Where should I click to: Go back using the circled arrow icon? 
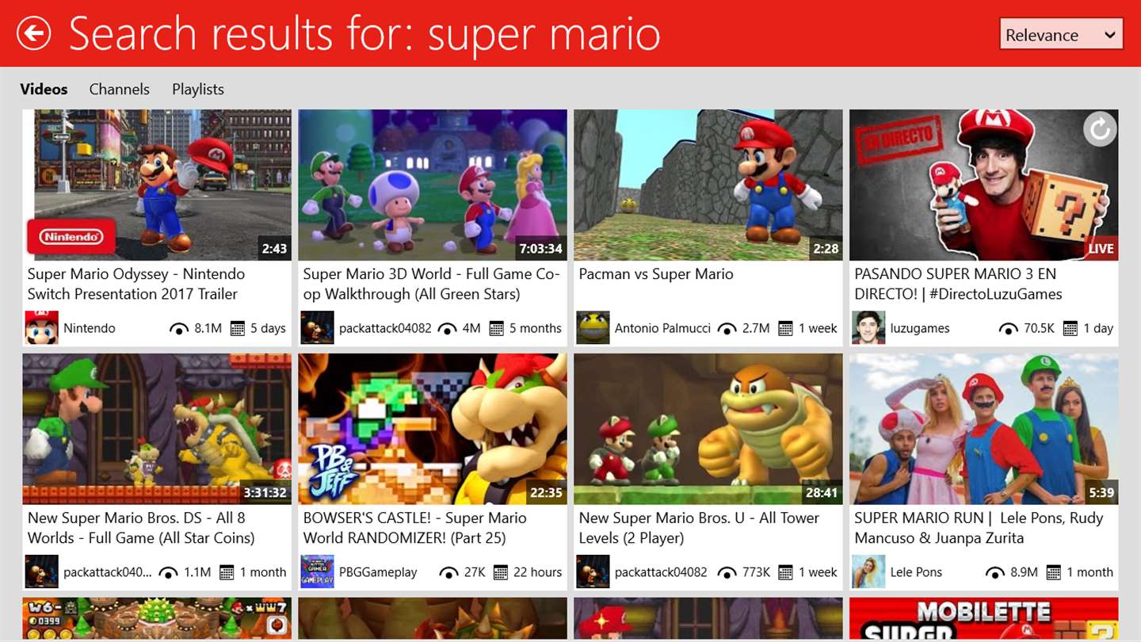[33, 33]
